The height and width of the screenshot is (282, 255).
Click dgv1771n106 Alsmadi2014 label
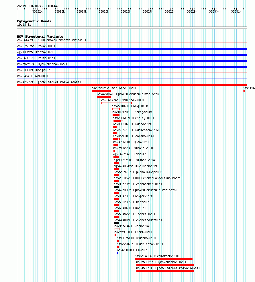[135, 160]
